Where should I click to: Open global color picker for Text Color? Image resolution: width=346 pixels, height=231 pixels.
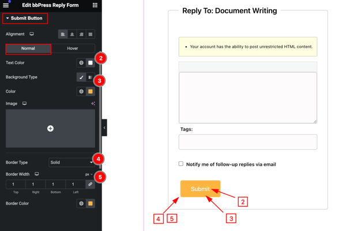coord(81,63)
